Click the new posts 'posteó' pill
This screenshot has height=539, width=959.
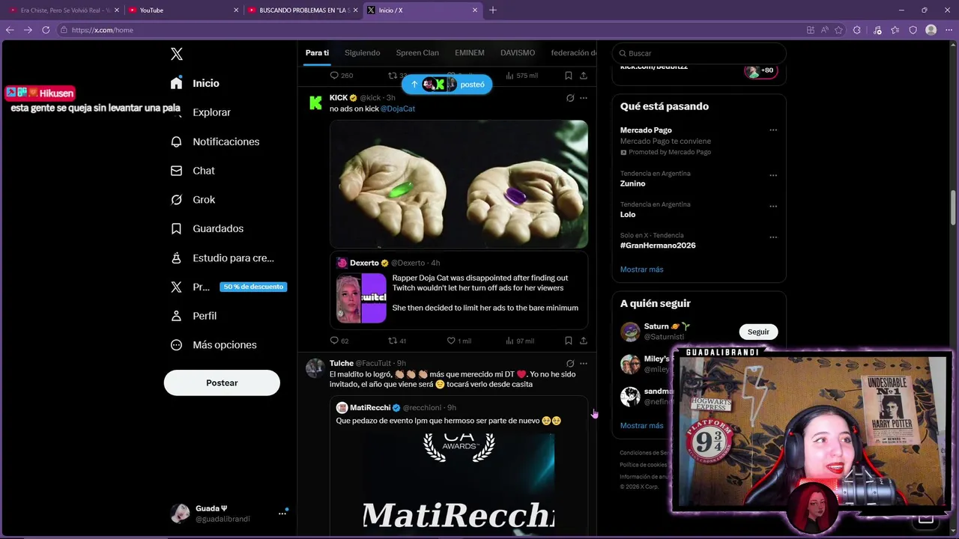click(447, 85)
